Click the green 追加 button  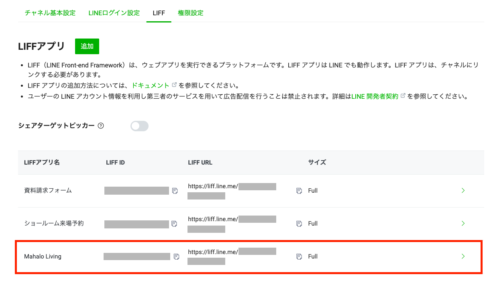[87, 46]
